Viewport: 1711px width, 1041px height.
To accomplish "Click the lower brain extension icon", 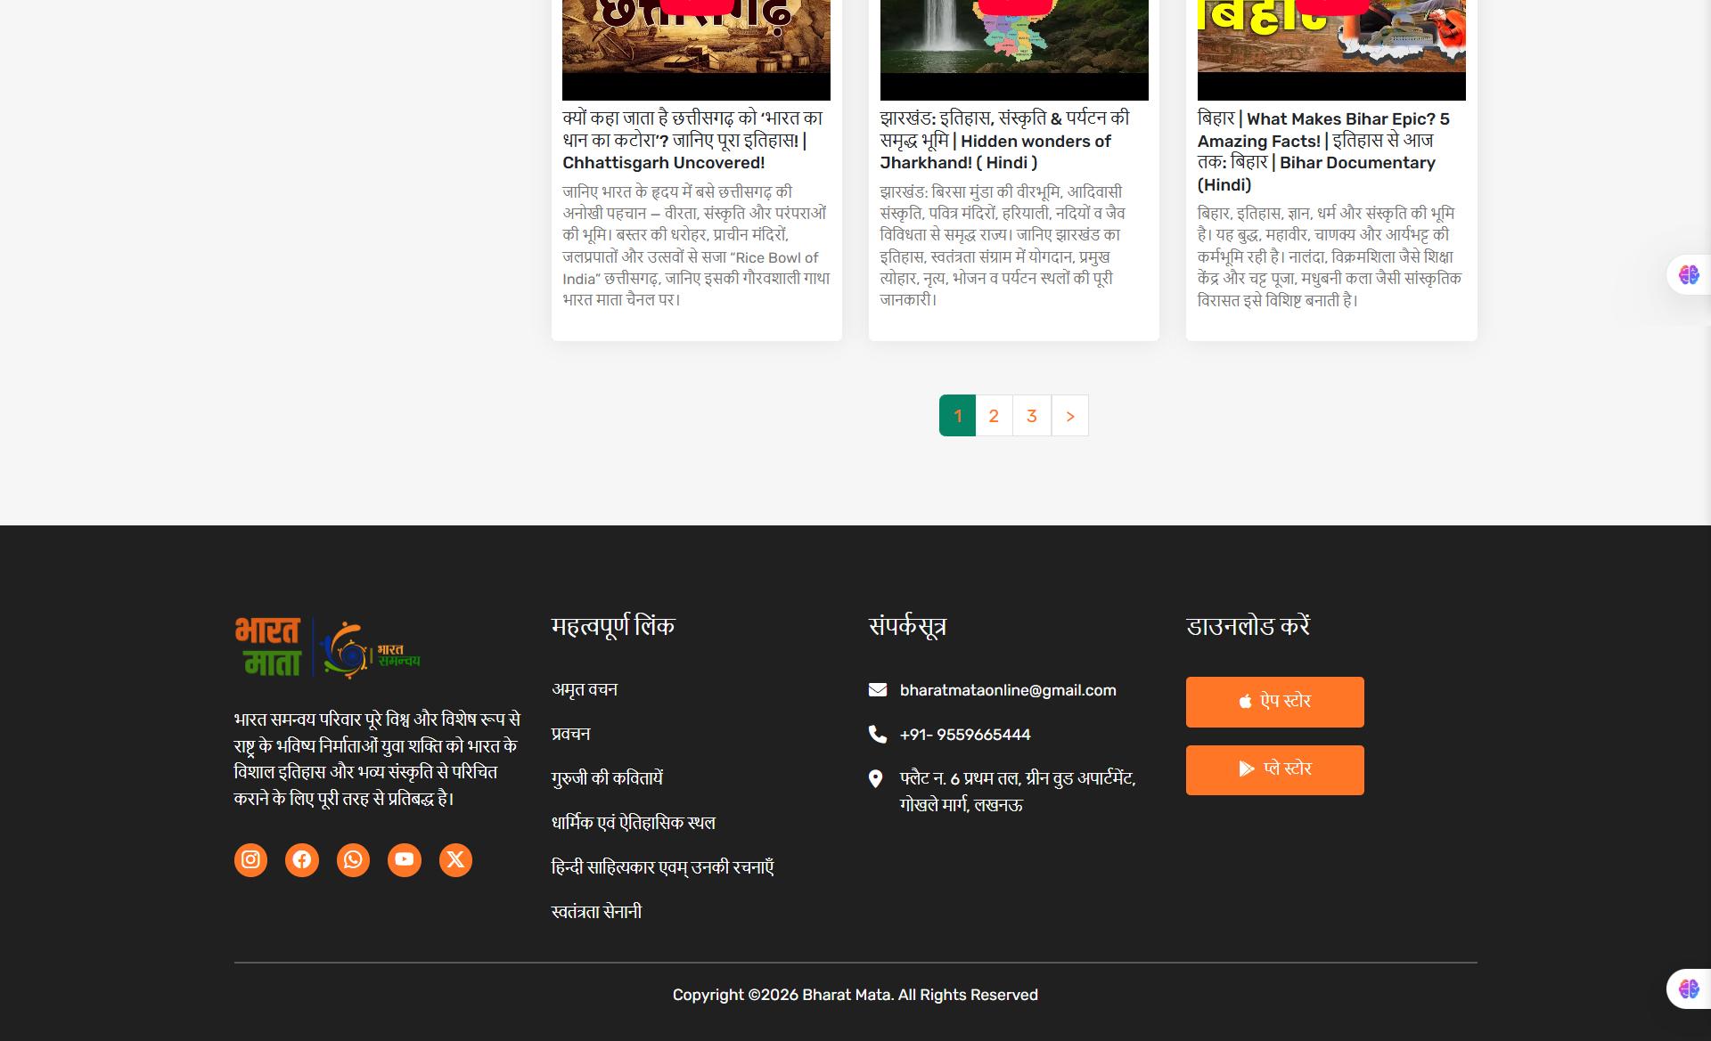I will point(1689,989).
